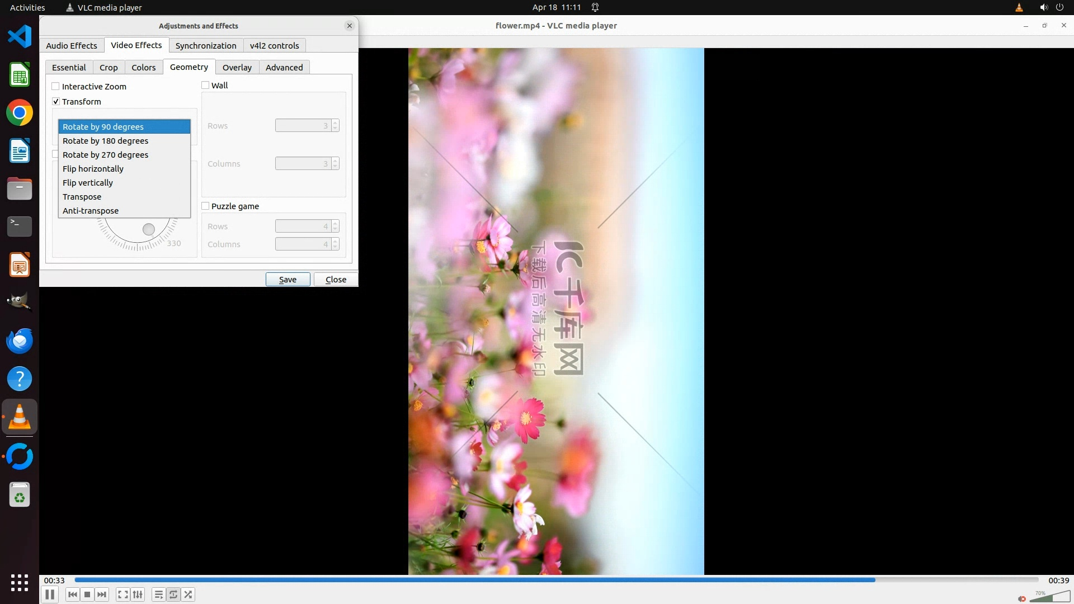The width and height of the screenshot is (1074, 604).
Task: Select Flip horizontally from the list
Action: [93, 169]
